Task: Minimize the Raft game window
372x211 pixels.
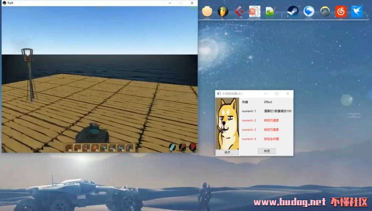Action: [170, 3]
